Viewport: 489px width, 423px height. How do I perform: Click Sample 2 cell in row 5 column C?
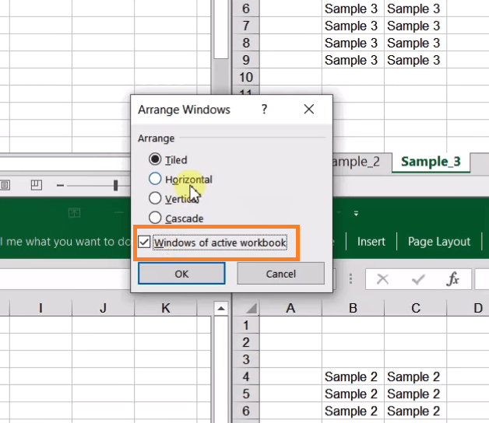415,393
